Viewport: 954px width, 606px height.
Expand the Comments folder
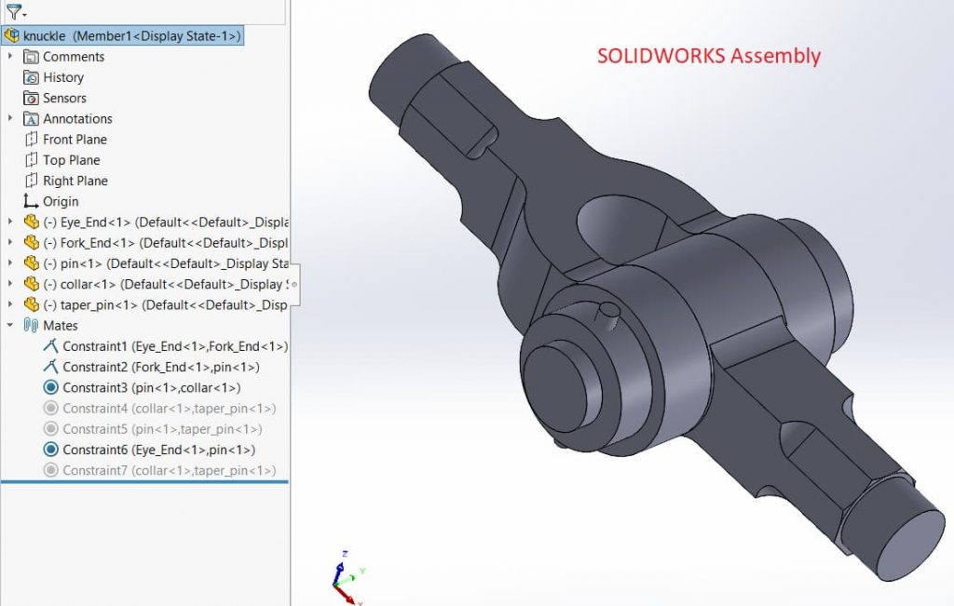pyautogui.click(x=10, y=57)
